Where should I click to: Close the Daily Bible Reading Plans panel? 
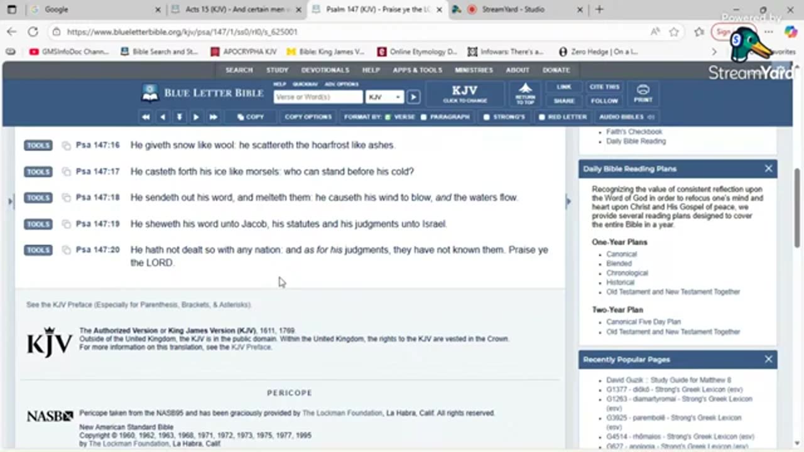(x=768, y=168)
